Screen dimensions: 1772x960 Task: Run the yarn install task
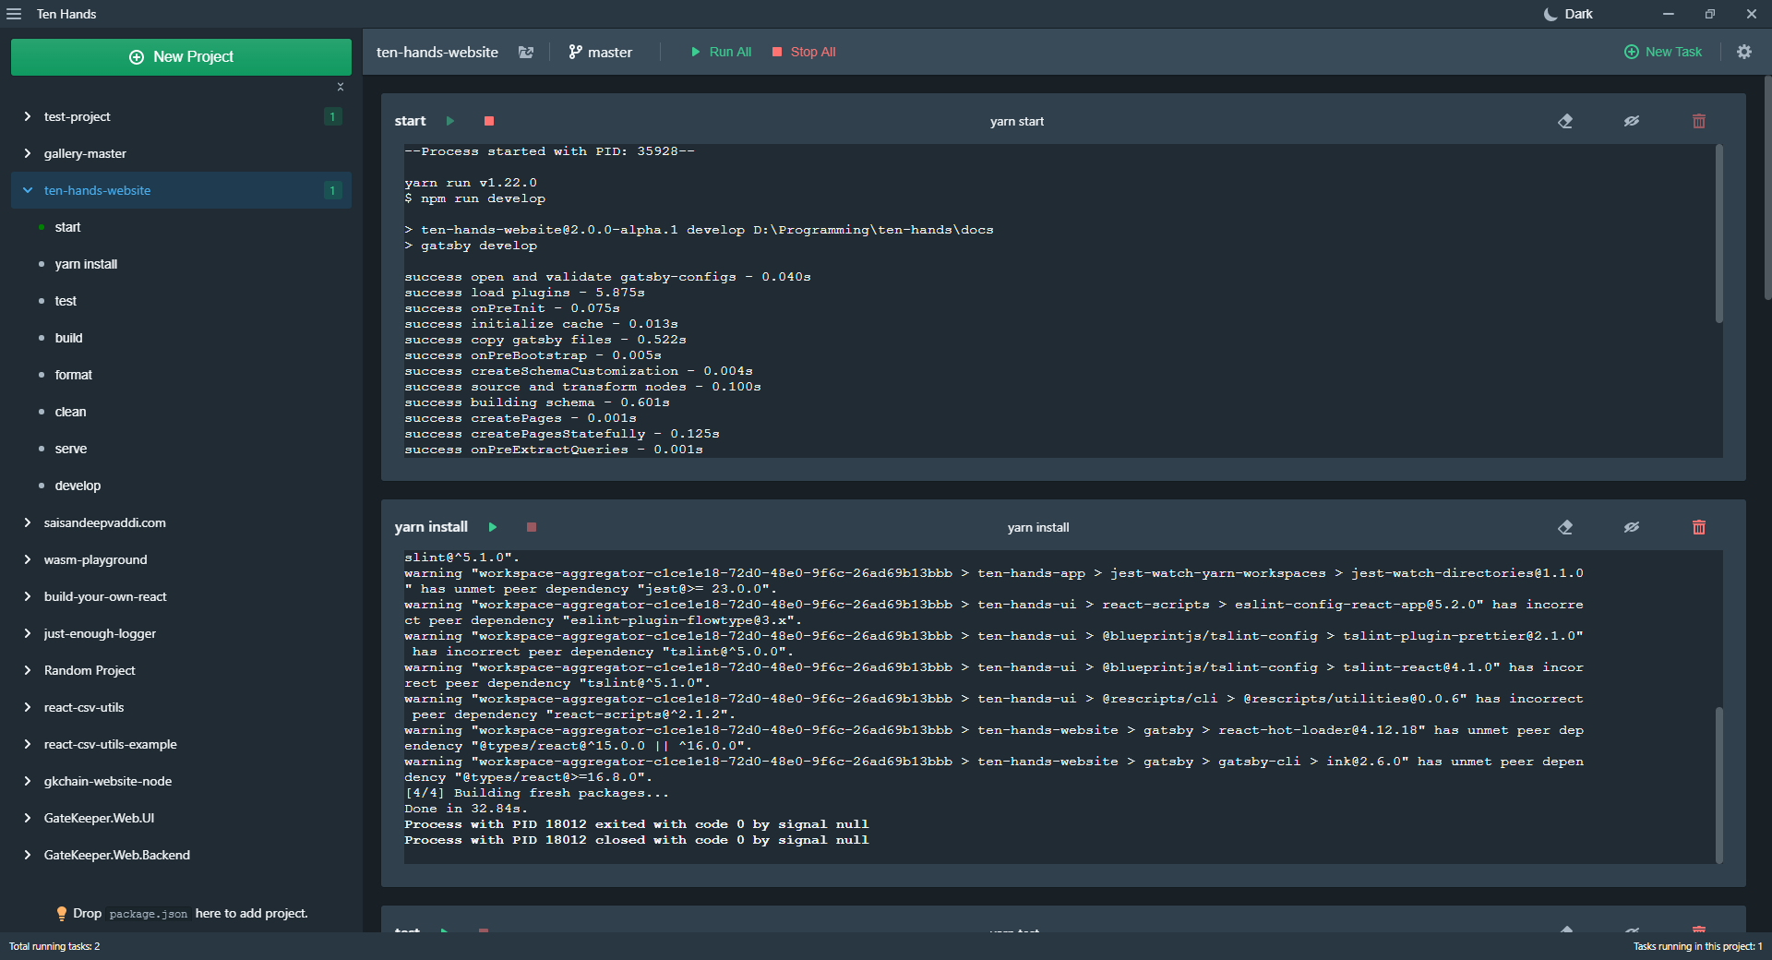coord(493,527)
